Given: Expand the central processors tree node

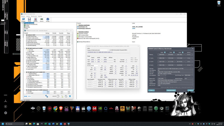Looking at the screenshot, I should 23,24.
